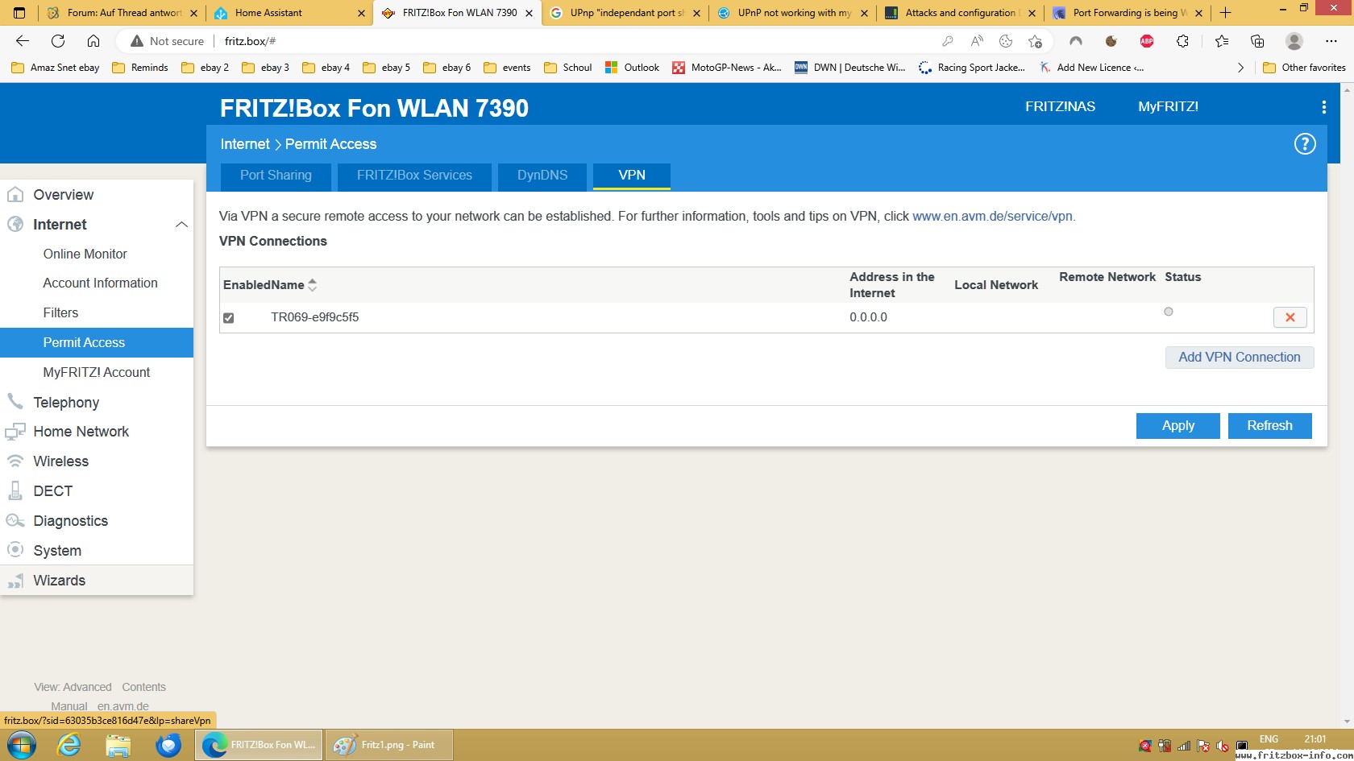
Task: Click the Apply button
Action: click(x=1177, y=426)
